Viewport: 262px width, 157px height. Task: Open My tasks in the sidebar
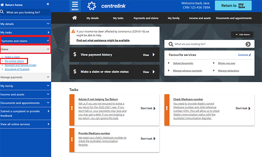click(x=25, y=32)
